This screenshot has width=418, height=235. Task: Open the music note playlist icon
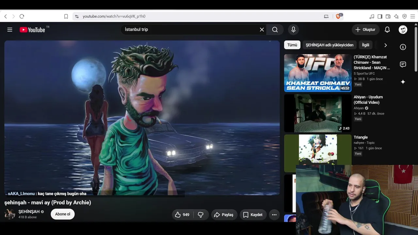(x=372, y=16)
